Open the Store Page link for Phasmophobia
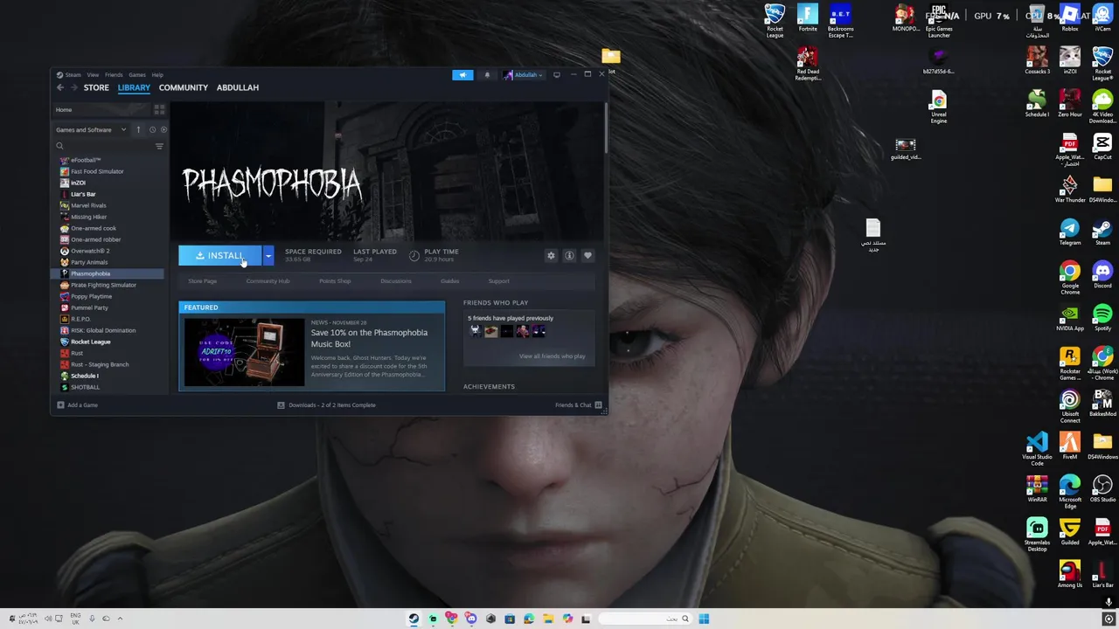 point(203,281)
